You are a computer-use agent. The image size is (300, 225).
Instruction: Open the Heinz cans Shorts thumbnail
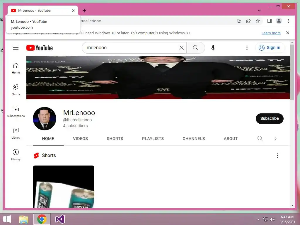64,187
